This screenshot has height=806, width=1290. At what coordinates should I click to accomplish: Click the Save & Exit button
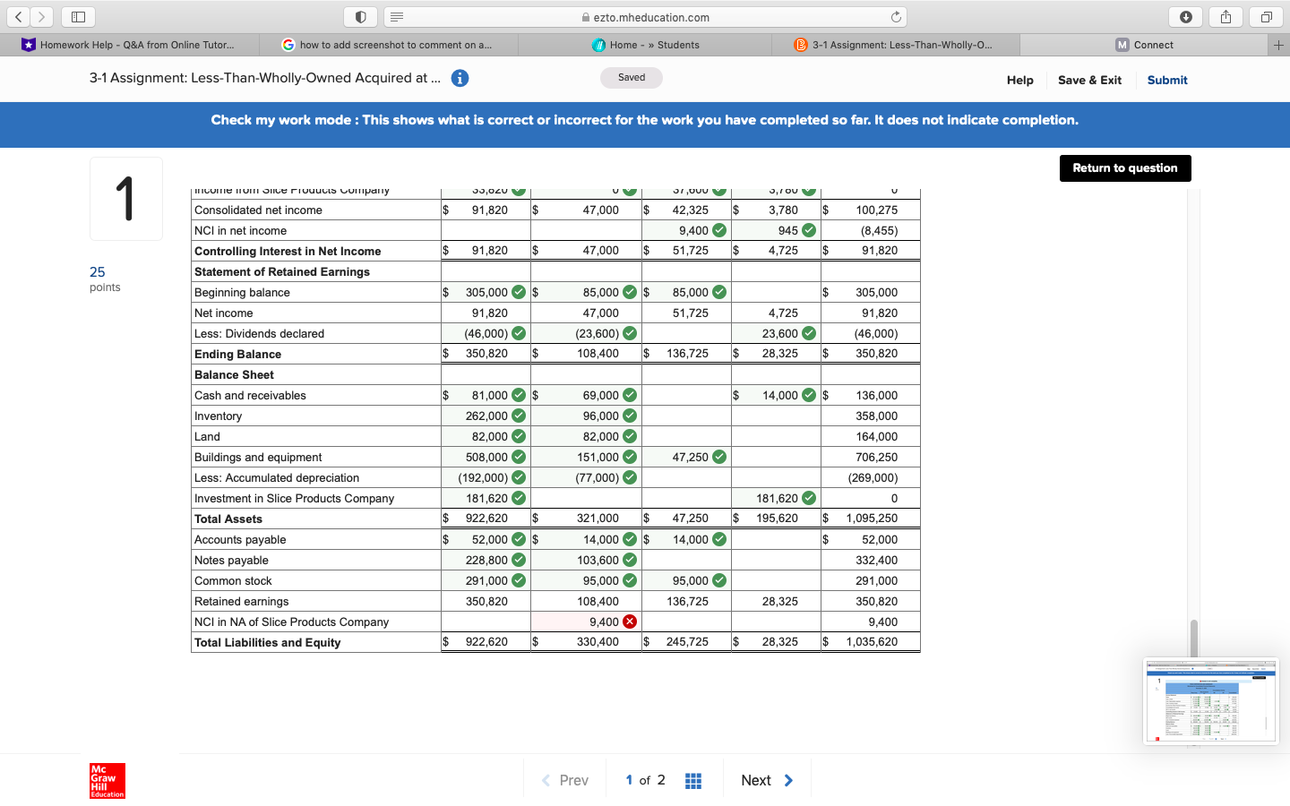click(1089, 80)
